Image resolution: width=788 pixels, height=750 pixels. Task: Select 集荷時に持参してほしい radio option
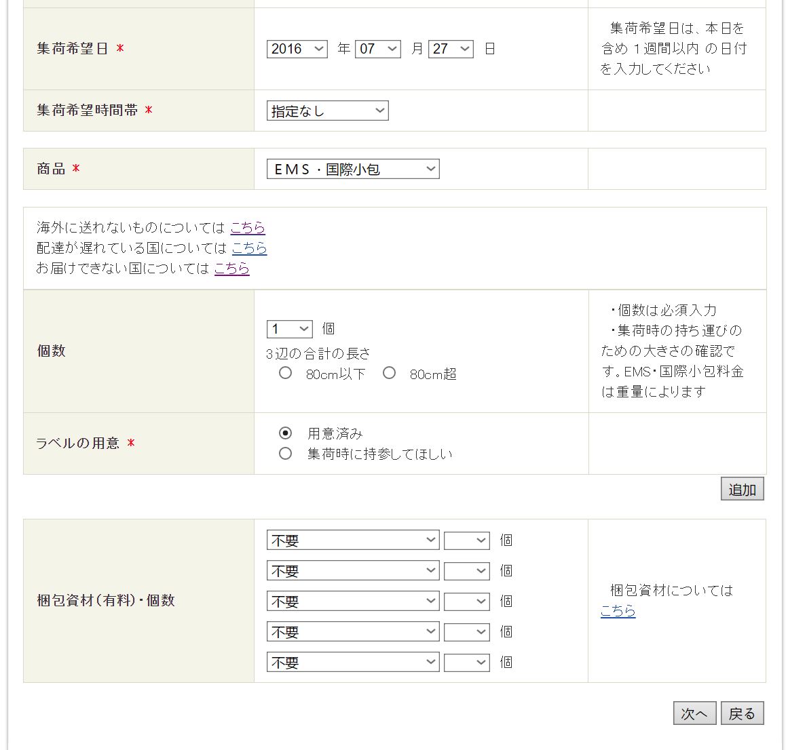(286, 453)
